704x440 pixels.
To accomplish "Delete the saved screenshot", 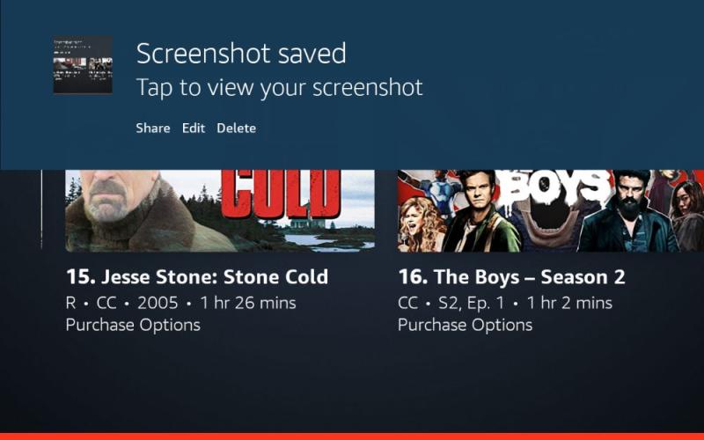I will [236, 128].
